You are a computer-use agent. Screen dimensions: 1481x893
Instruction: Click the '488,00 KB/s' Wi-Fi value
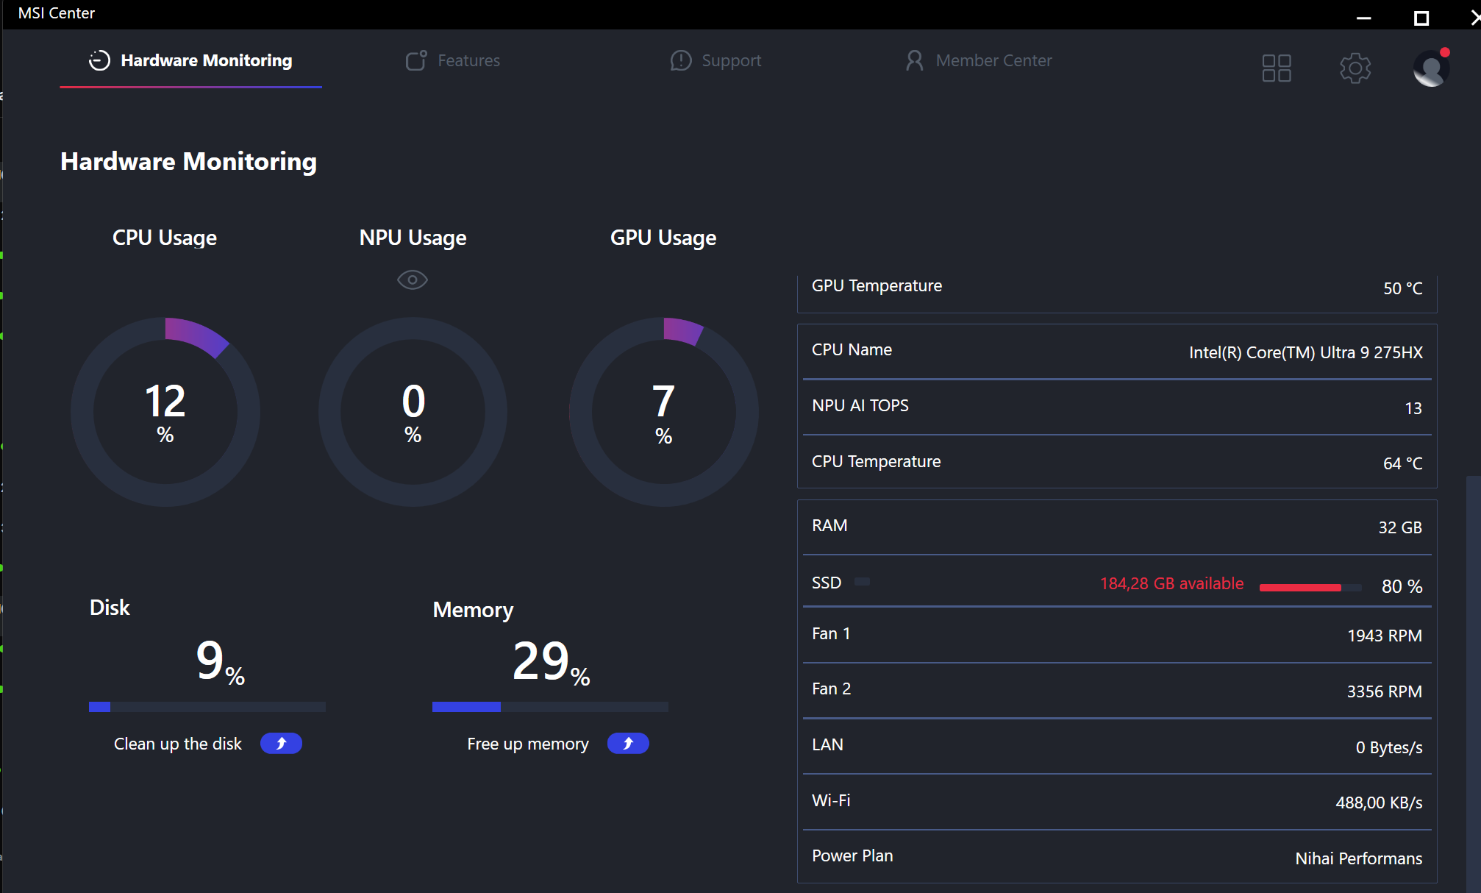coord(1379,803)
